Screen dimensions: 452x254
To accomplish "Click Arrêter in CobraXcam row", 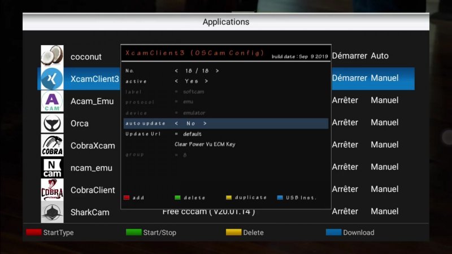I will [345, 144].
